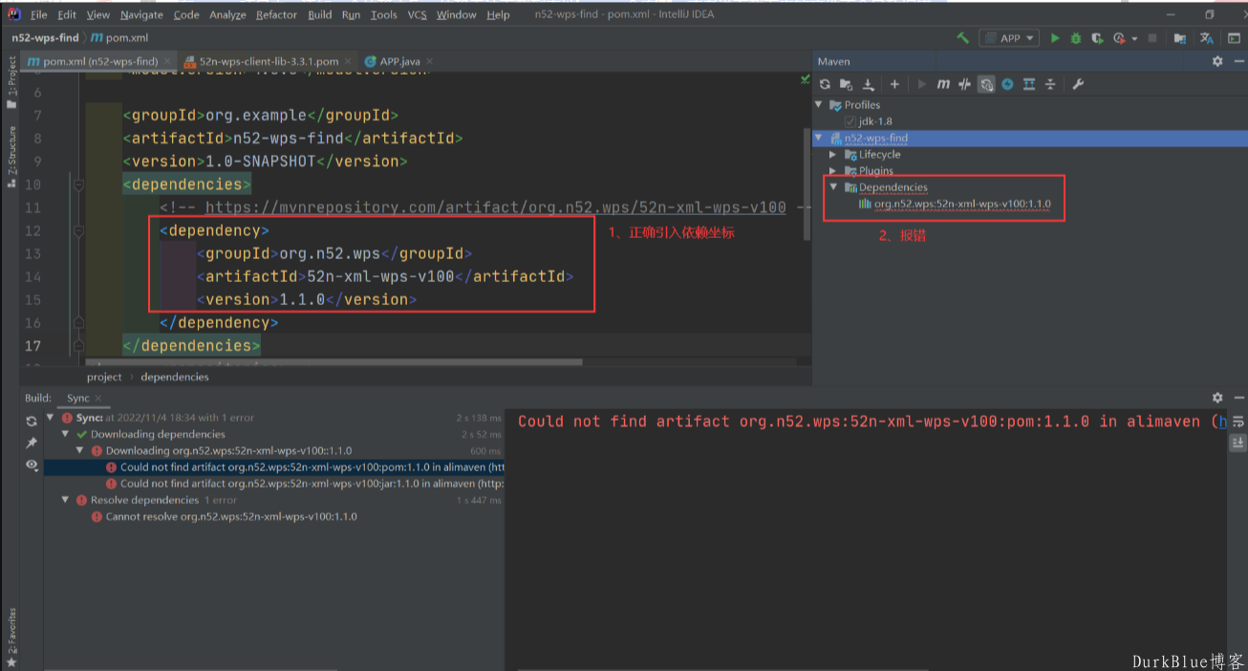Collapse all nodes in Maven tree

[x=1050, y=84]
